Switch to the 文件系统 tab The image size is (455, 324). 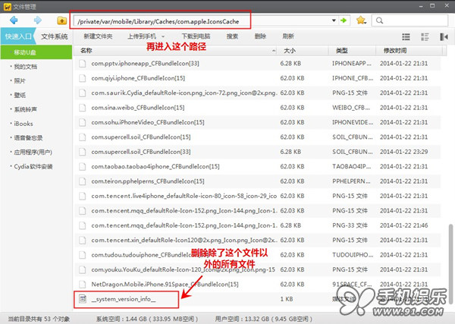55,36
